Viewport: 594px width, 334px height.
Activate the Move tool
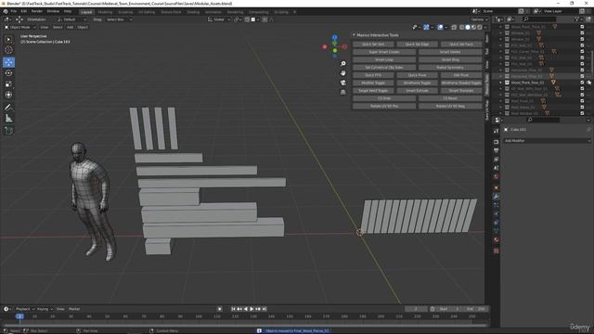pyautogui.click(x=8, y=62)
